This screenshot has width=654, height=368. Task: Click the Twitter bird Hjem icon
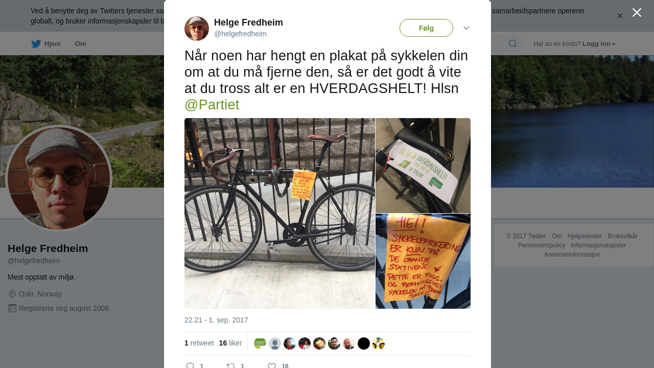[36, 44]
